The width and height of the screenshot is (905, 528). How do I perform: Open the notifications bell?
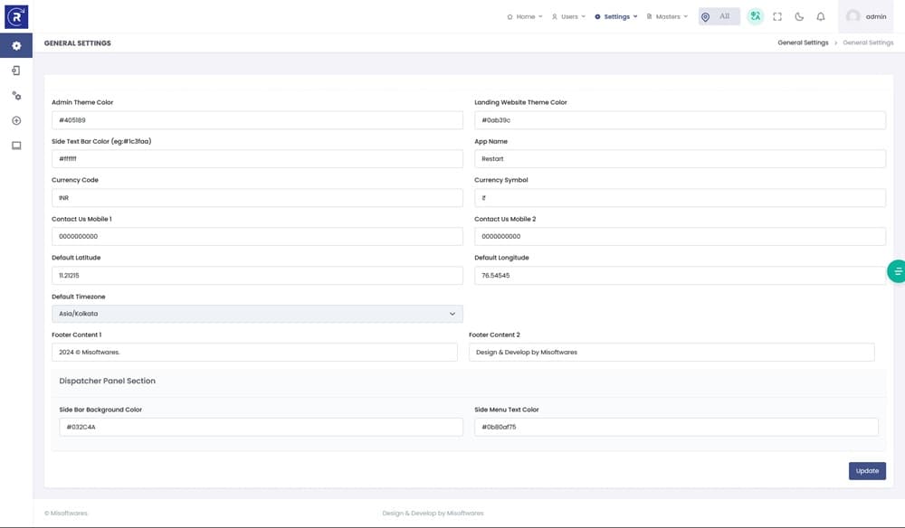pyautogui.click(x=821, y=16)
